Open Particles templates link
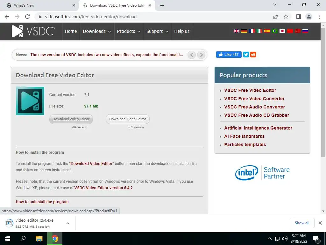 tap(245, 145)
